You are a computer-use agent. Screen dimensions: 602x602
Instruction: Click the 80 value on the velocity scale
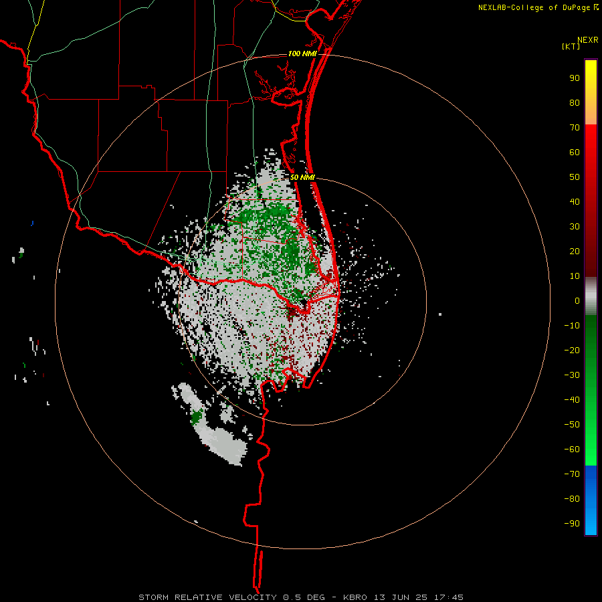coord(575,103)
